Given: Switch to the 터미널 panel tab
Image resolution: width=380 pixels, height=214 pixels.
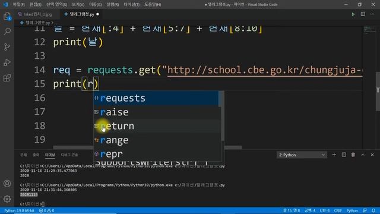Looking at the screenshot, I should click(x=50, y=155).
